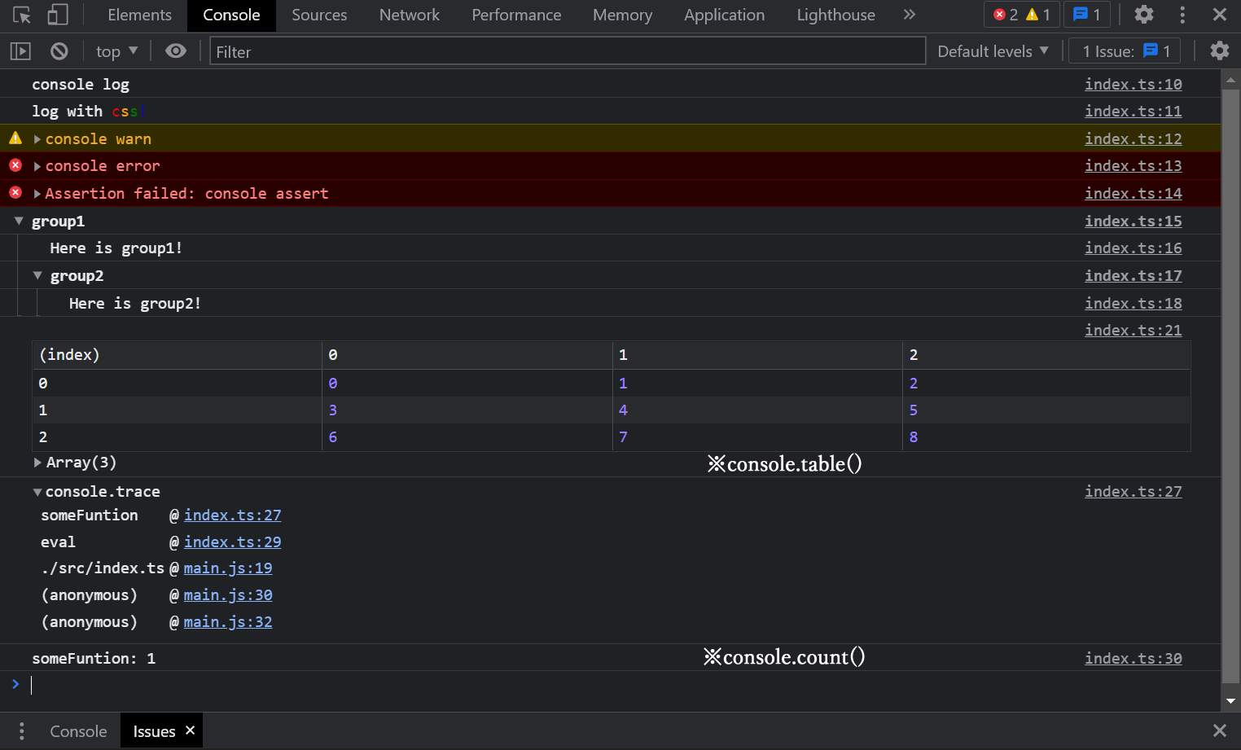Open source link index.ts:11
Viewport: 1241px width, 750px height.
[1133, 111]
